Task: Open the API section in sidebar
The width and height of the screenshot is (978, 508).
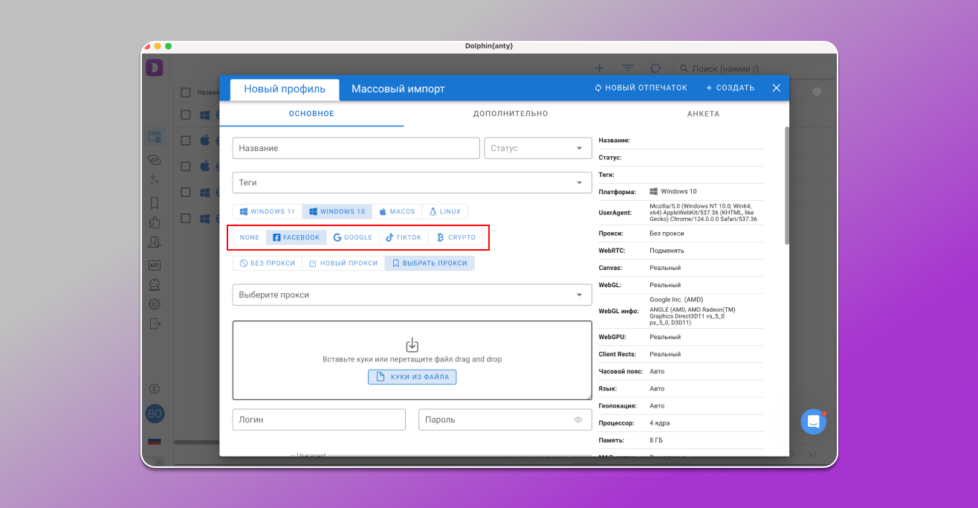Action: (155, 265)
